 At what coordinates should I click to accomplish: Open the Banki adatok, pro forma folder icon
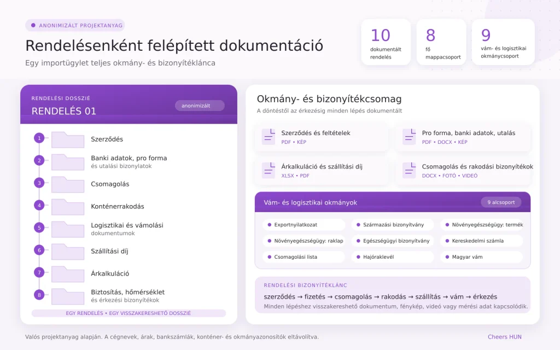click(x=68, y=162)
